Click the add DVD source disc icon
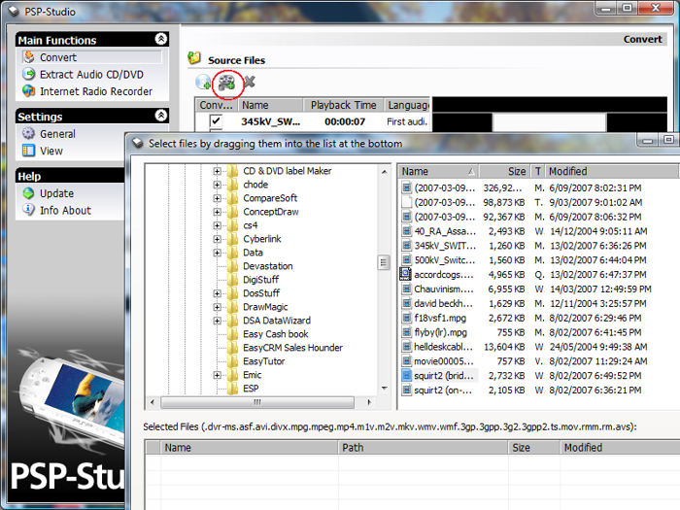680x510 pixels. pyautogui.click(x=203, y=82)
